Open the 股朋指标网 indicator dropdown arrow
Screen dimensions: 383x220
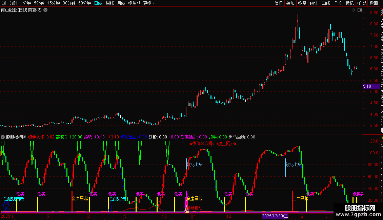click(3, 137)
